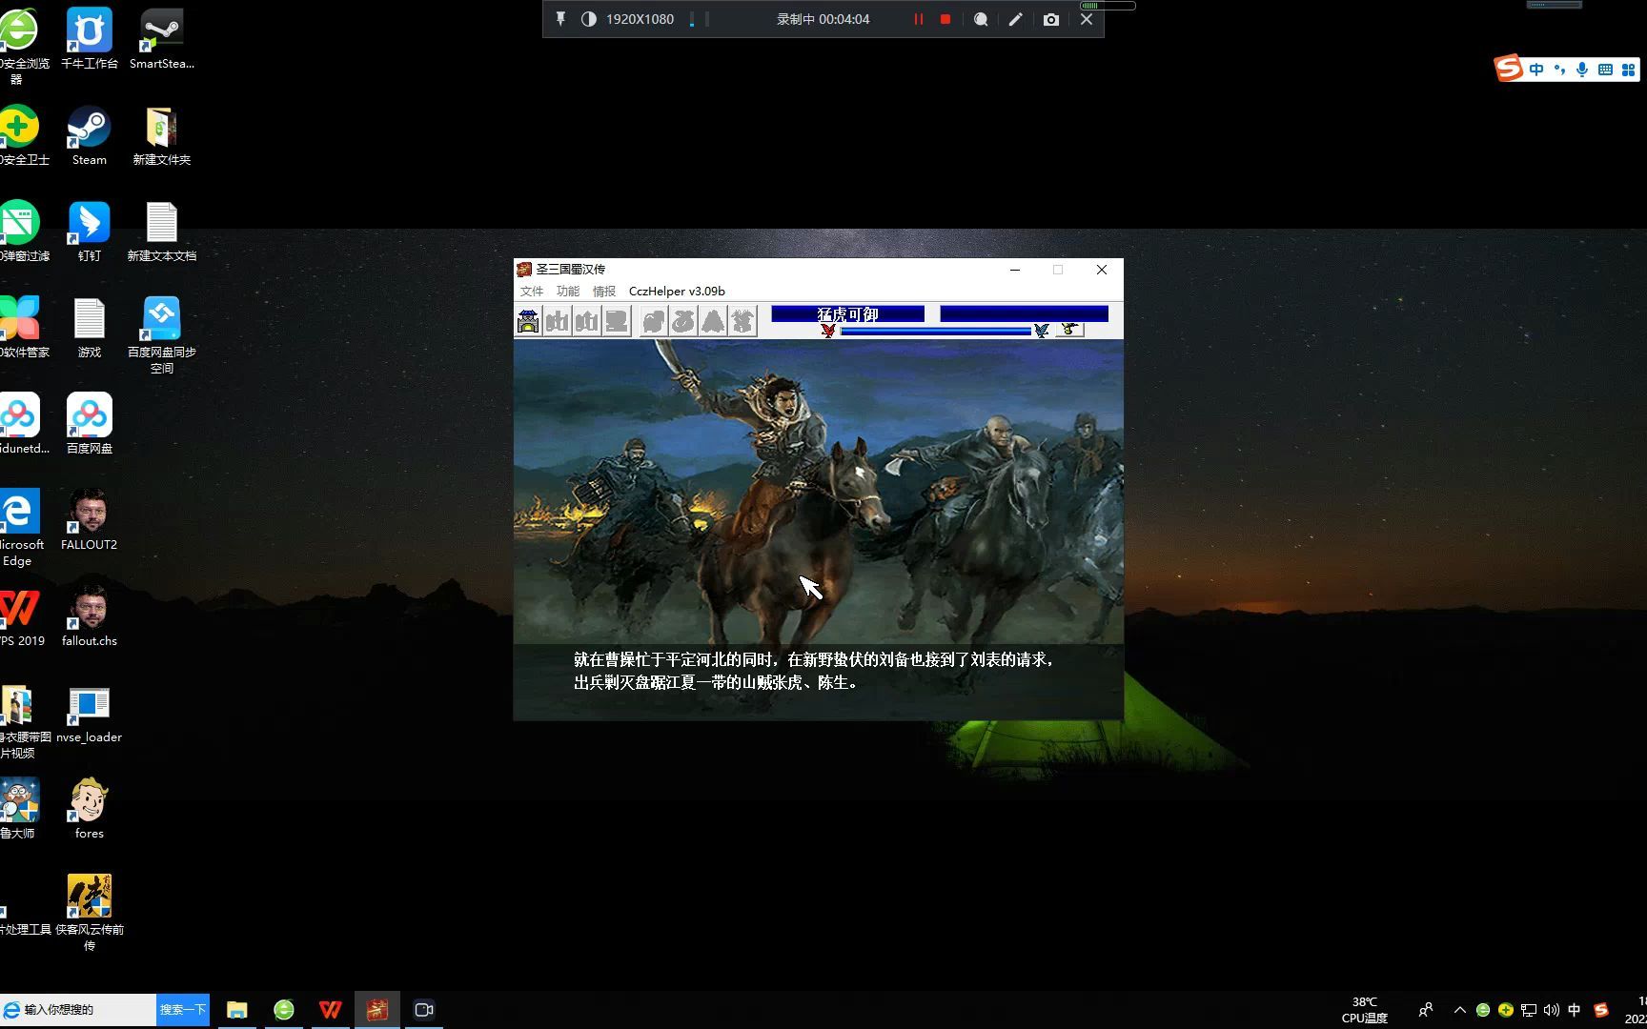Click the red eagle icon beside the blue bar
The image size is (1647, 1029).
coord(828,331)
